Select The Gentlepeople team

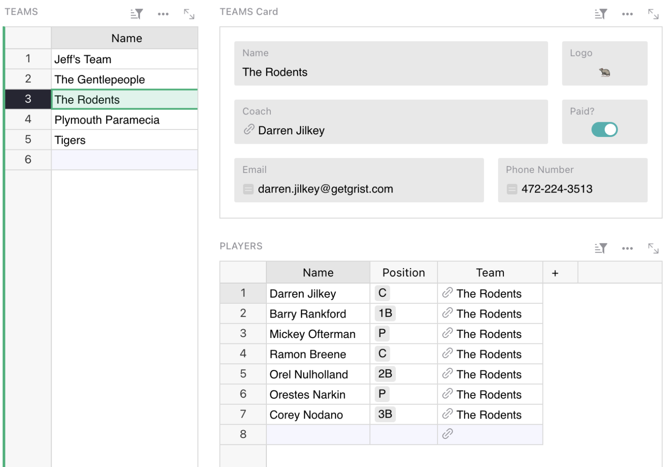(x=125, y=79)
